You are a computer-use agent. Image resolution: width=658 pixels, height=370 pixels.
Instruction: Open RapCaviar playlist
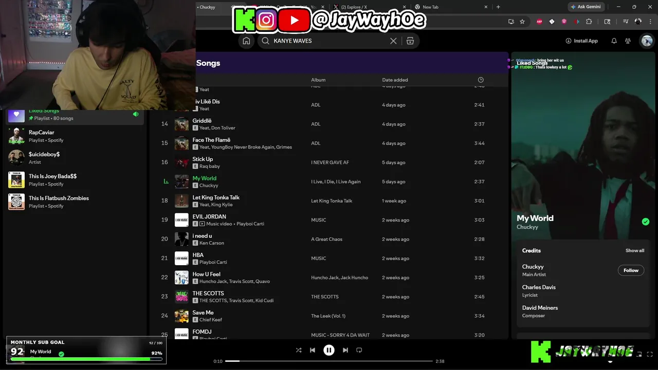tap(75, 136)
